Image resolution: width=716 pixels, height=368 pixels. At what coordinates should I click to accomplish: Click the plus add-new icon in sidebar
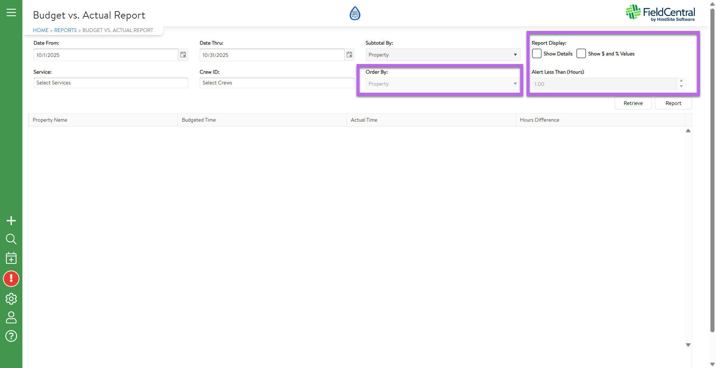click(11, 221)
